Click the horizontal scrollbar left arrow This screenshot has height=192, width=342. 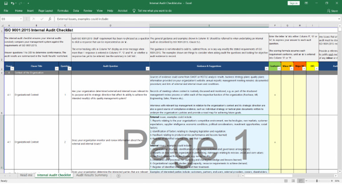click(x=243, y=176)
